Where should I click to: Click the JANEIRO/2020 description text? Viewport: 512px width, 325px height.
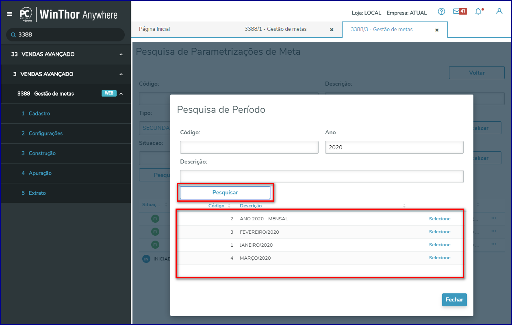click(x=256, y=245)
